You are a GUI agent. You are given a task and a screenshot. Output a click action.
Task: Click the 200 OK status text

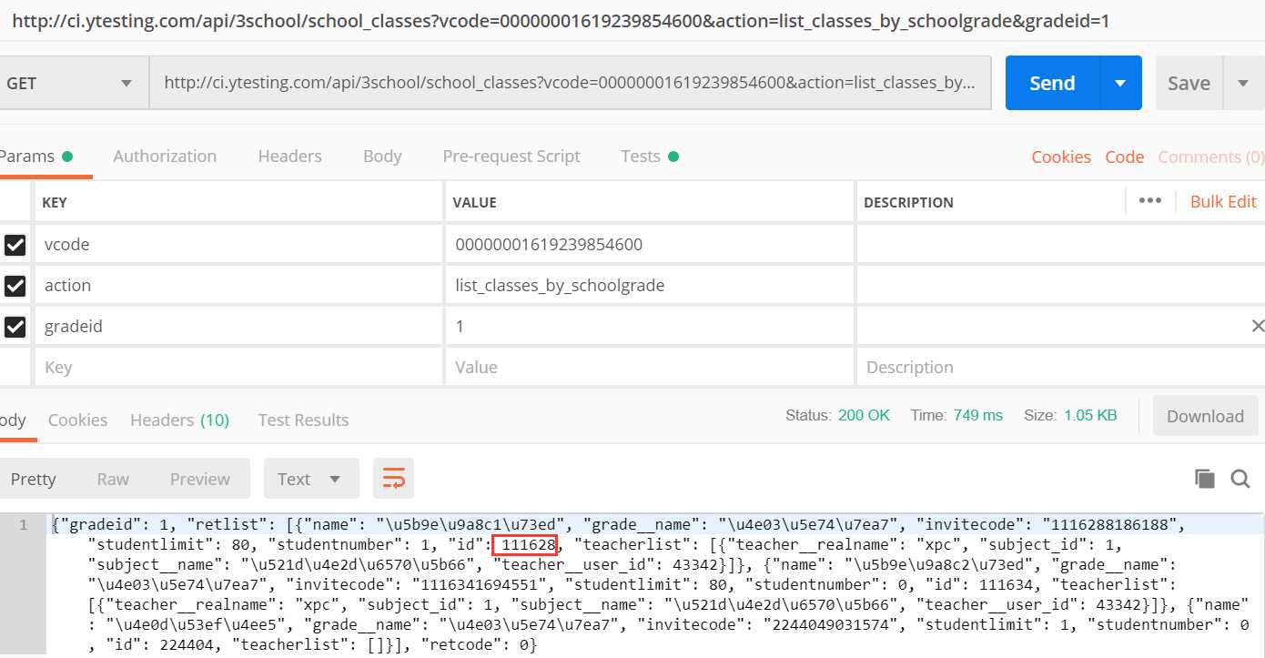click(864, 415)
